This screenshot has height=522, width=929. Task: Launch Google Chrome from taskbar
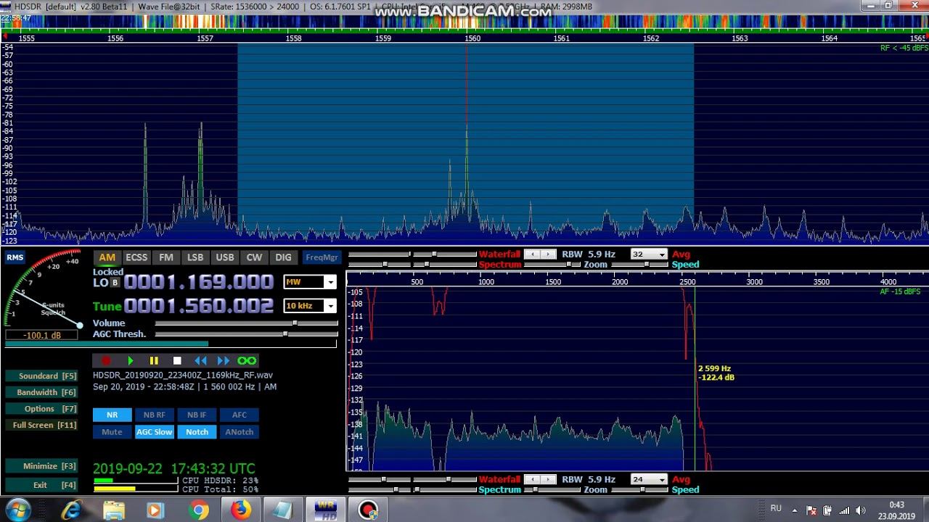(198, 510)
